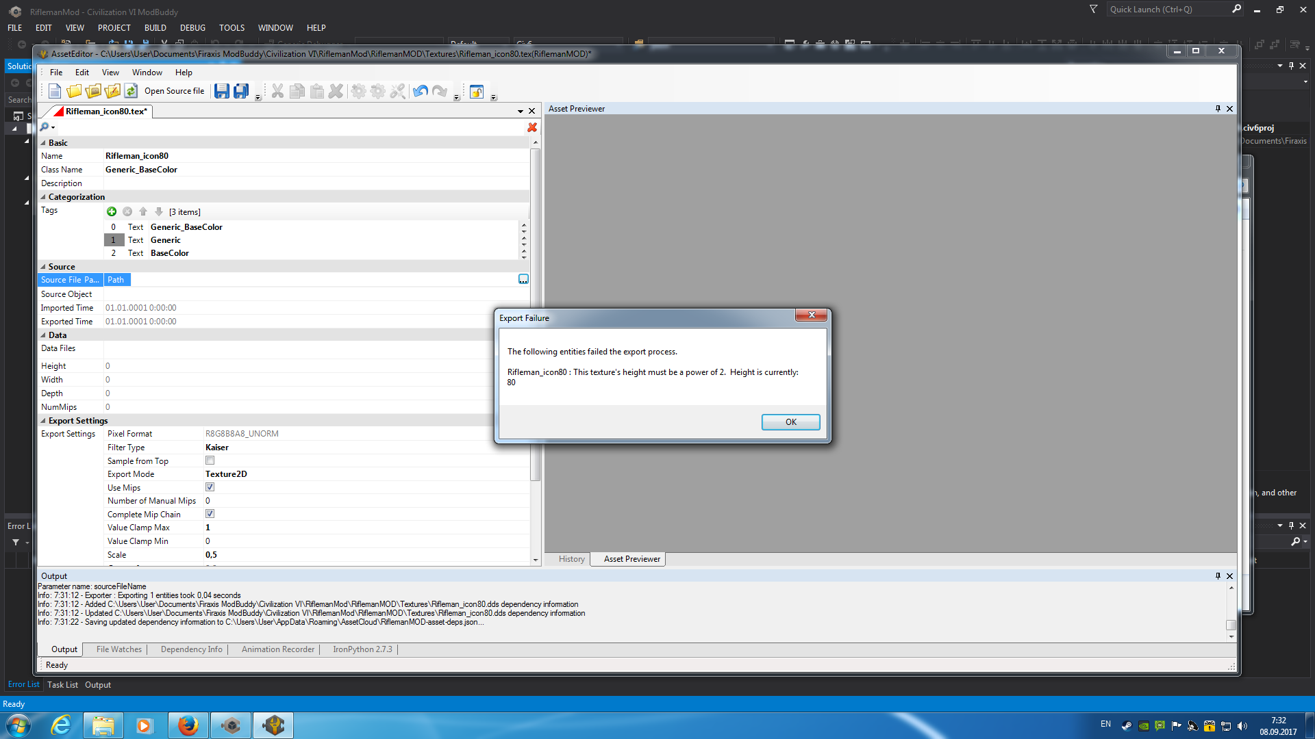
Task: Click the Name field Rifleman_icon80
Action: point(316,156)
